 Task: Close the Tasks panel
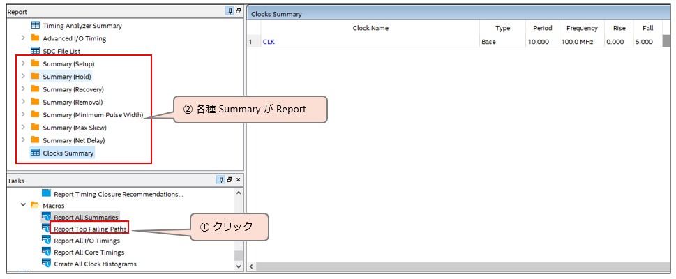(239, 180)
